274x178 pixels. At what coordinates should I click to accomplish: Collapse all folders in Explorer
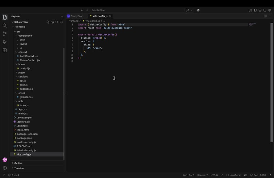click(61, 22)
